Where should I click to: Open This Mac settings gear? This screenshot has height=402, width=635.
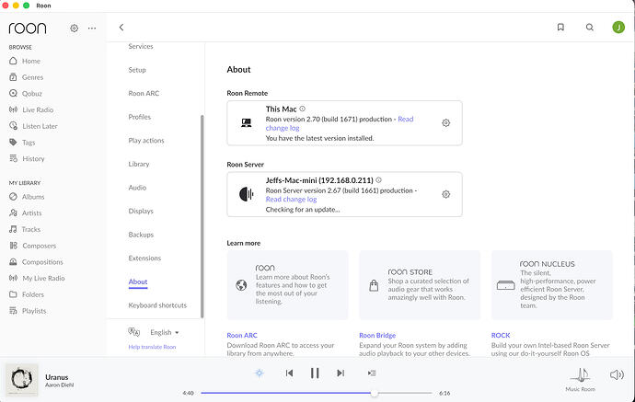click(445, 122)
